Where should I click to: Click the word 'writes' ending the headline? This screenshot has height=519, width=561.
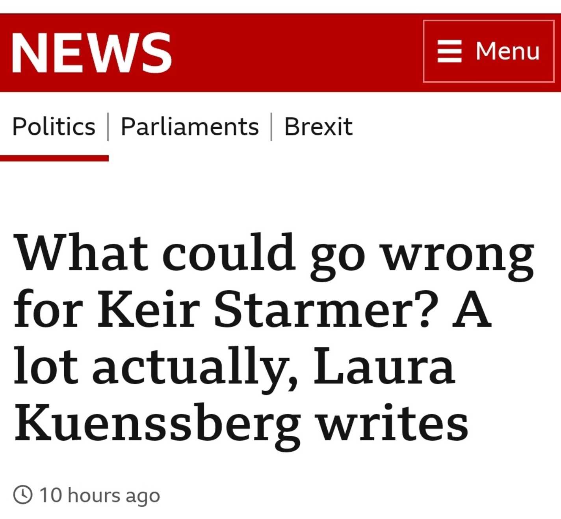[393, 423]
